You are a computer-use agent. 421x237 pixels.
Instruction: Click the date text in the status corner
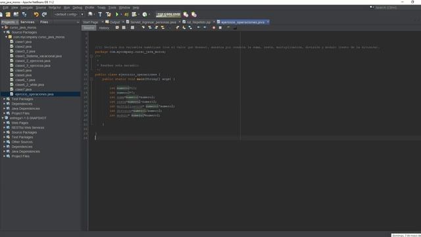tap(407, 236)
